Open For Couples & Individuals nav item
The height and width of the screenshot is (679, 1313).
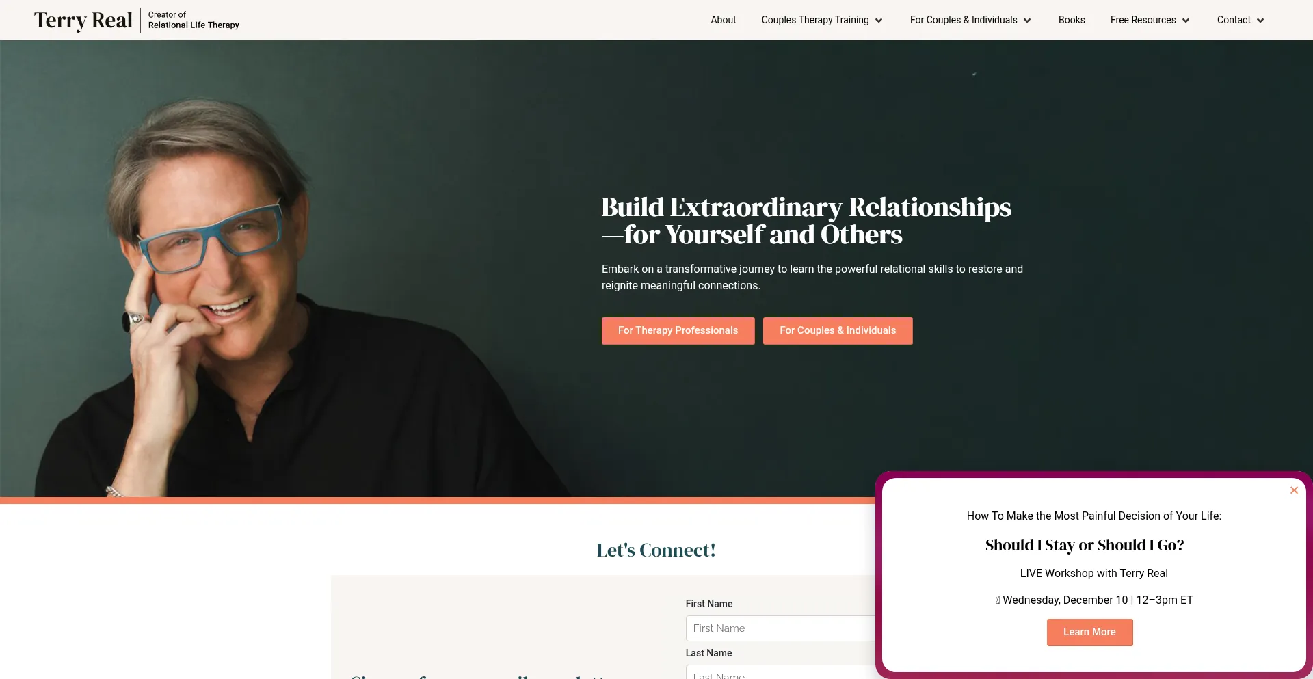(x=964, y=20)
